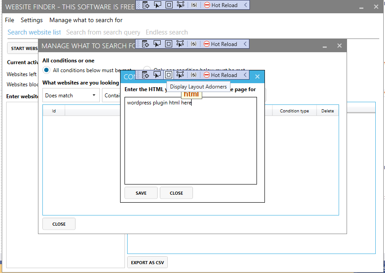Open Live Visual Tree icon in Manage window toolbar
385x273 pixels.
(x=145, y=44)
